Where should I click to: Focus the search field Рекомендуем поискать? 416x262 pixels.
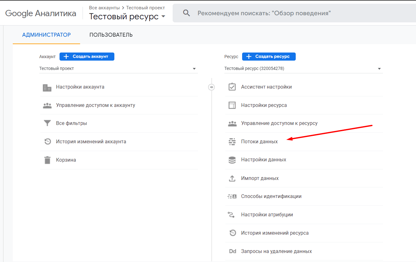pos(294,13)
